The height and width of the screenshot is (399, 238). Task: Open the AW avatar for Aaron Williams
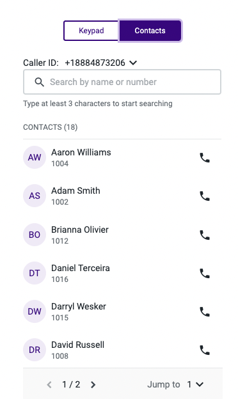pyautogui.click(x=35, y=157)
